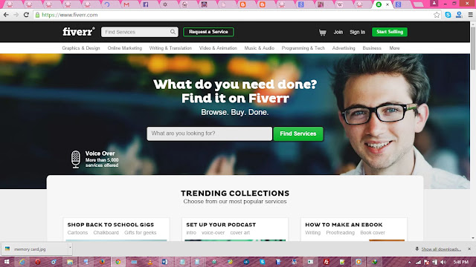Screen dimensions: 476x267
Task: Click the taskbar clock
Action: pyautogui.click(x=461, y=262)
